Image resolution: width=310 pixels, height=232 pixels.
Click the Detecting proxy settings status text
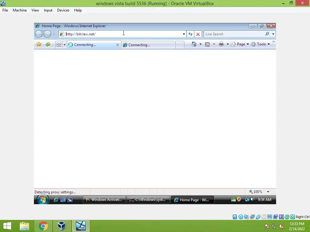[x=55, y=192]
